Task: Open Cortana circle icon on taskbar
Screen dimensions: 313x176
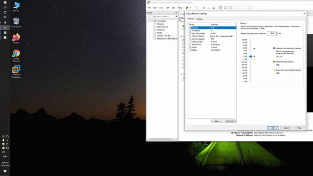Action: point(5,12)
